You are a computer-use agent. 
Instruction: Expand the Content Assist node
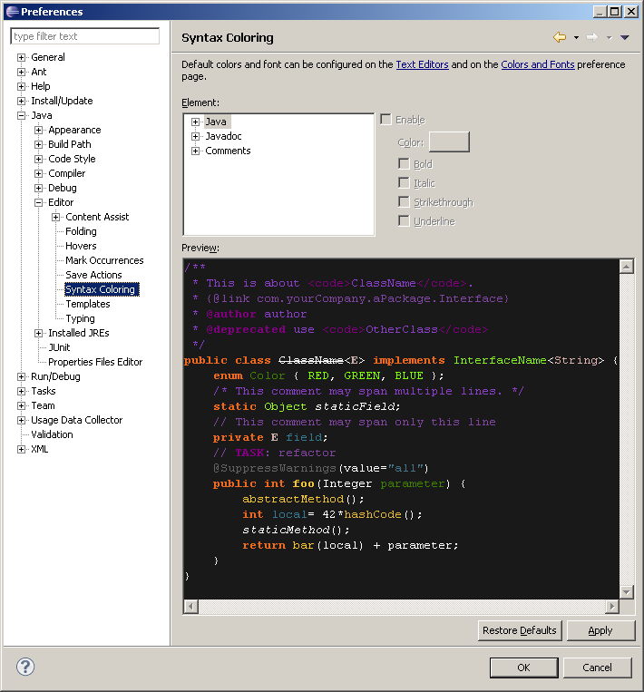point(55,217)
